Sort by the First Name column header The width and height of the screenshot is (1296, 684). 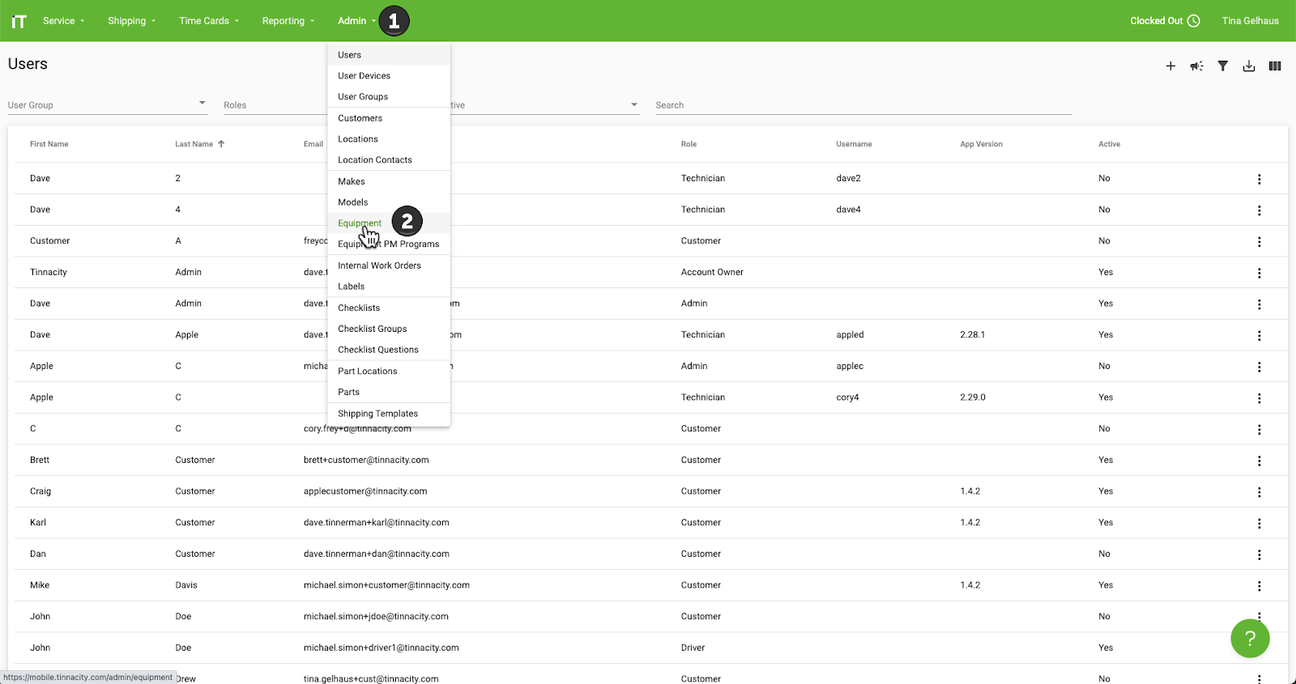tap(49, 144)
